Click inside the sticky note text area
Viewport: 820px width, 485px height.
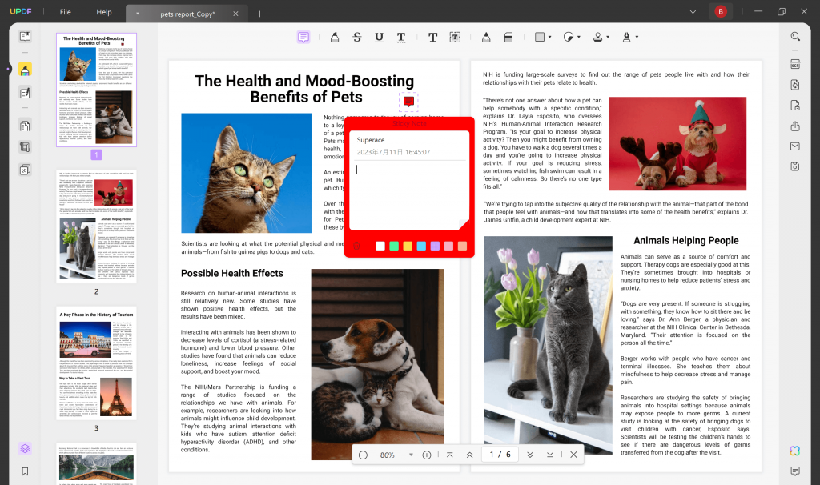[408, 194]
